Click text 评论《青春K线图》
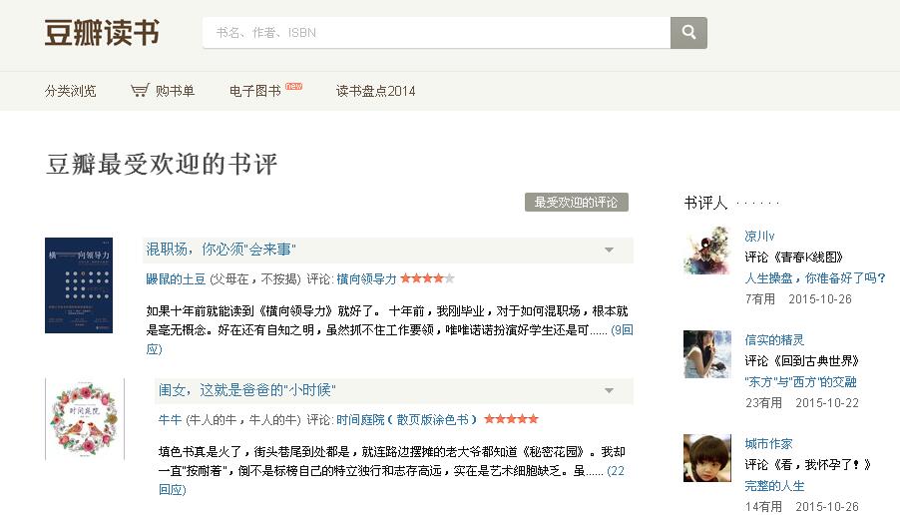The image size is (900, 515). pyautogui.click(x=794, y=257)
